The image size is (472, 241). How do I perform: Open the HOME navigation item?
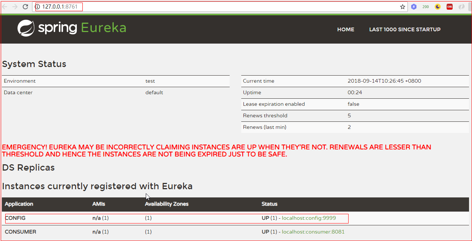pos(346,29)
